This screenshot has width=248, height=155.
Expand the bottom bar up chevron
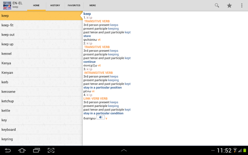(124, 150)
